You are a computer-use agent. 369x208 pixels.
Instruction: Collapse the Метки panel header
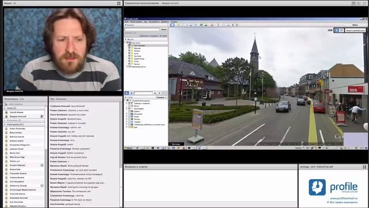tap(146, 39)
